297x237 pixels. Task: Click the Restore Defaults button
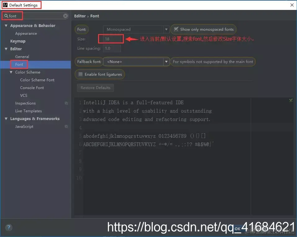(95, 88)
